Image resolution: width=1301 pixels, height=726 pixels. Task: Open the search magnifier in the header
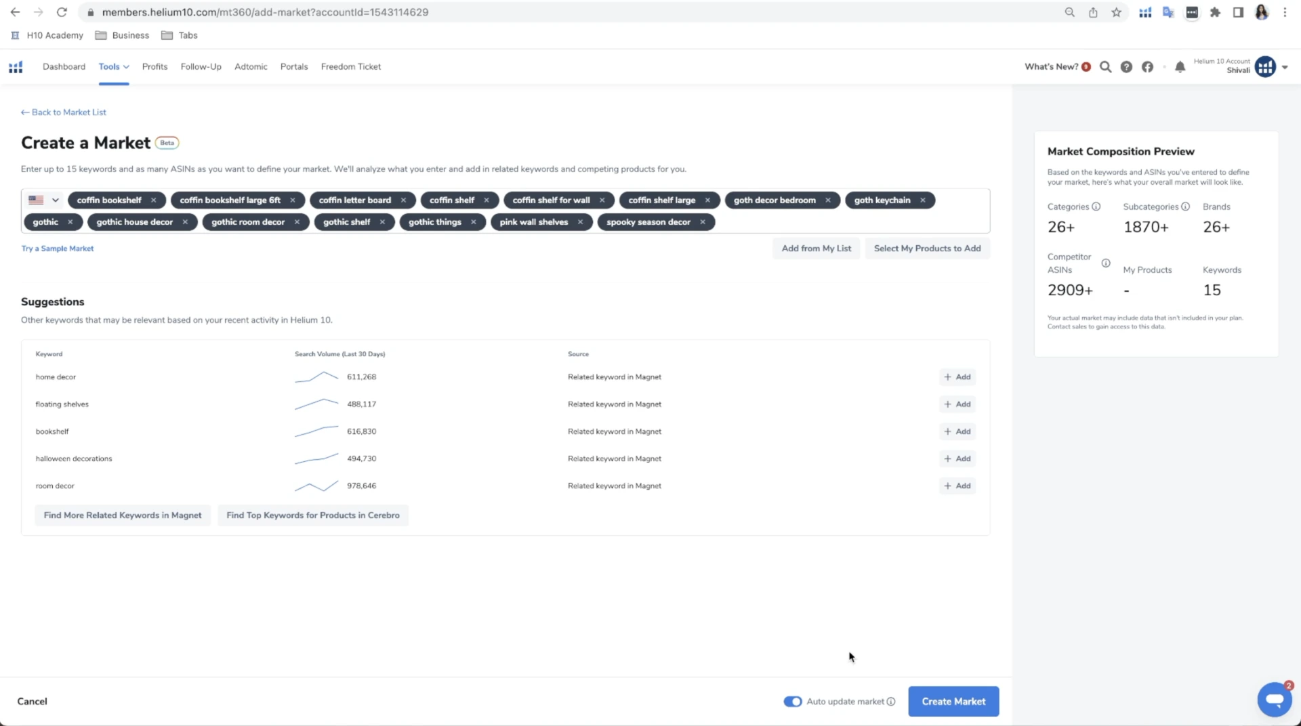(1105, 67)
